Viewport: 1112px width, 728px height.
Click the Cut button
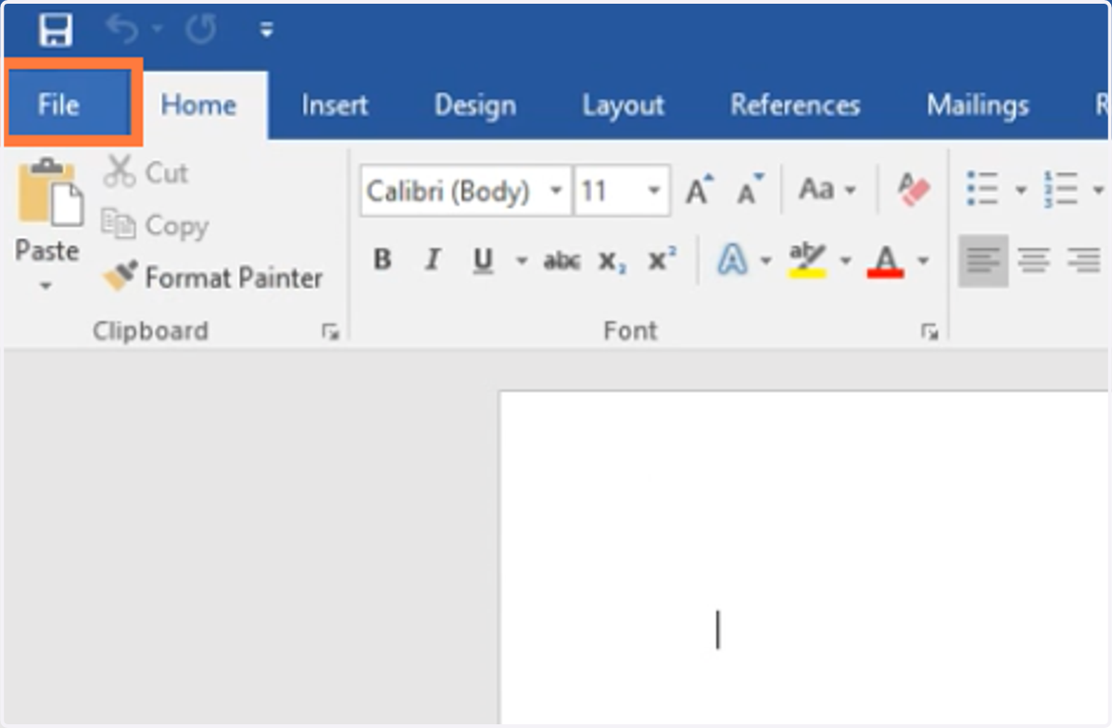point(146,172)
